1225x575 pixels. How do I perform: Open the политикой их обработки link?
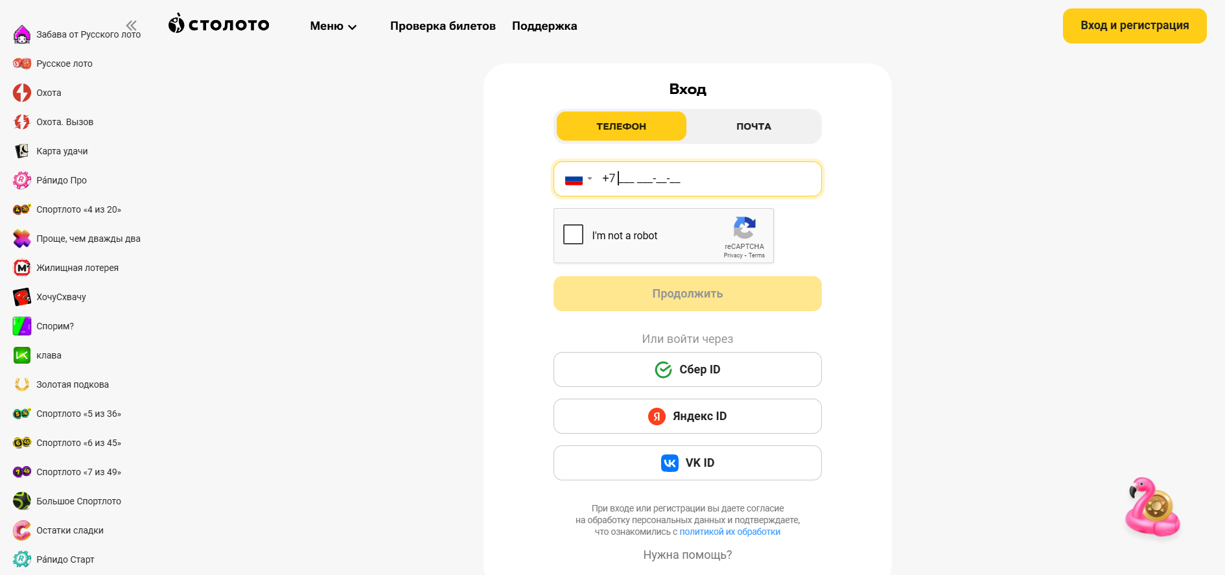(x=730, y=532)
